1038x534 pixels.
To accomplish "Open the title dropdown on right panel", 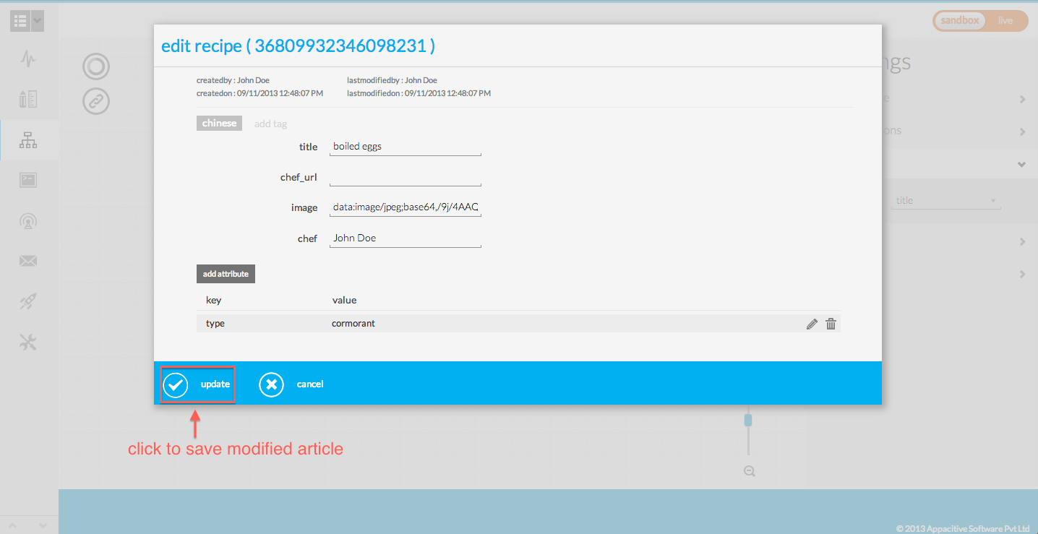I will click(x=945, y=201).
